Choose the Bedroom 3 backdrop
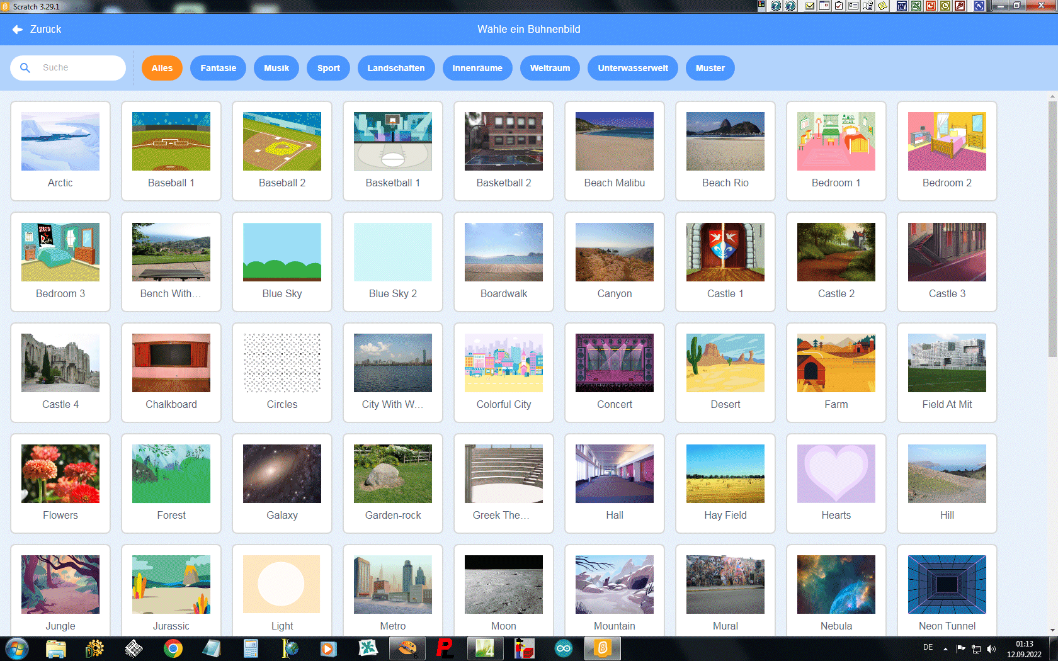The width and height of the screenshot is (1058, 661). point(60,262)
